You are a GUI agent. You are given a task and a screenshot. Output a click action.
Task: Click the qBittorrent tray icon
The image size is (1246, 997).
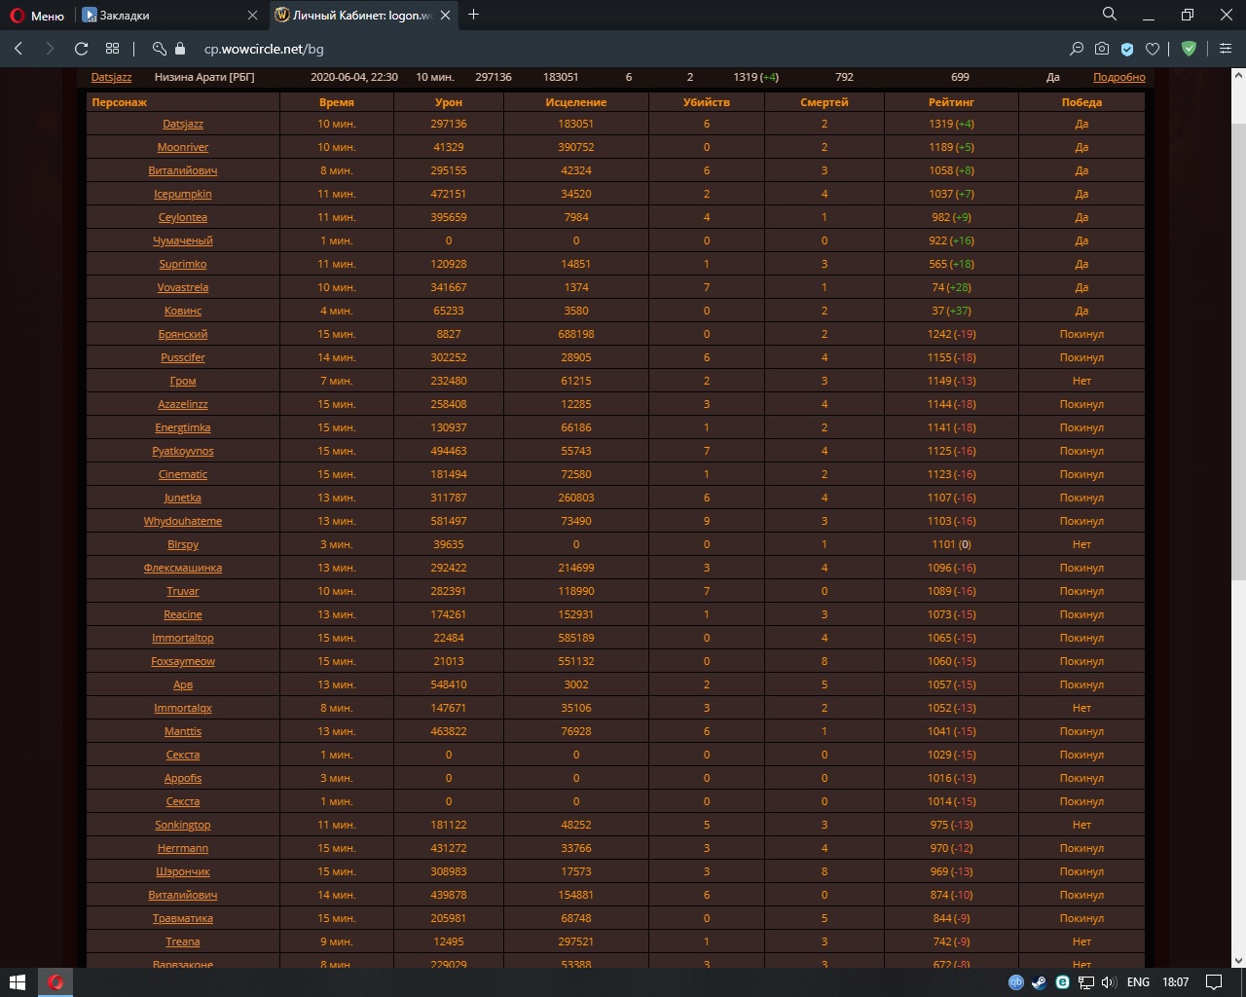1015,982
